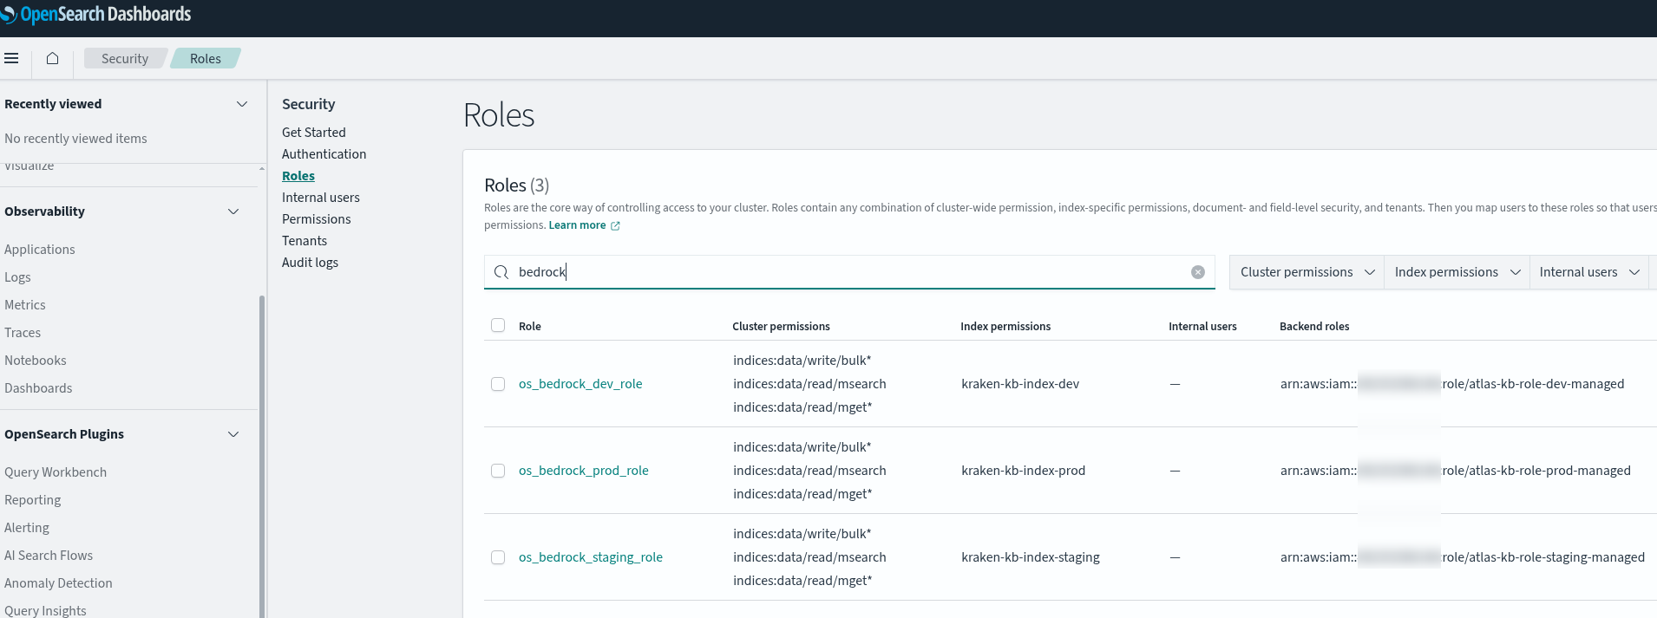
Task: Open Reporting plugin
Action: coord(33,500)
